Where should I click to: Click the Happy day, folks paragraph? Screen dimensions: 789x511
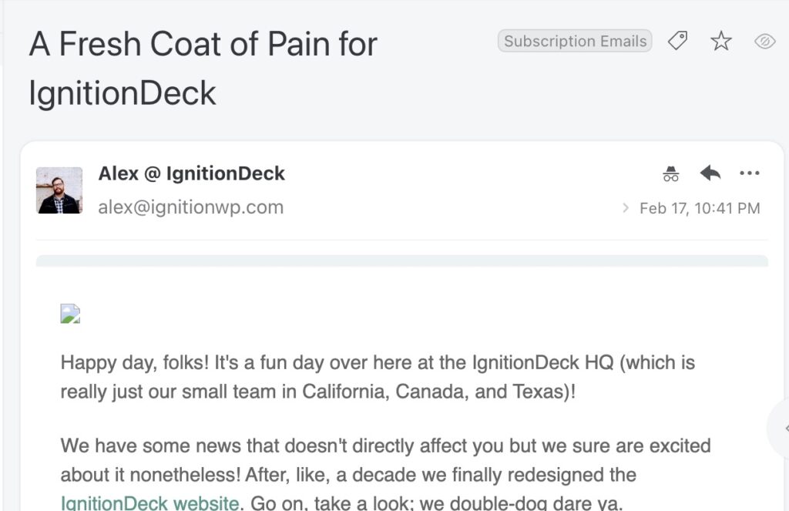[x=378, y=377]
